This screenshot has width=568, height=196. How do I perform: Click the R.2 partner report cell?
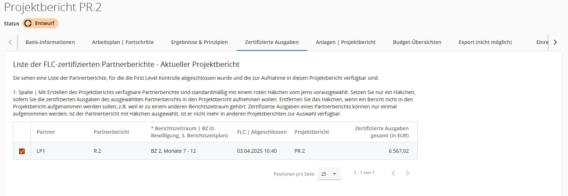97,151
